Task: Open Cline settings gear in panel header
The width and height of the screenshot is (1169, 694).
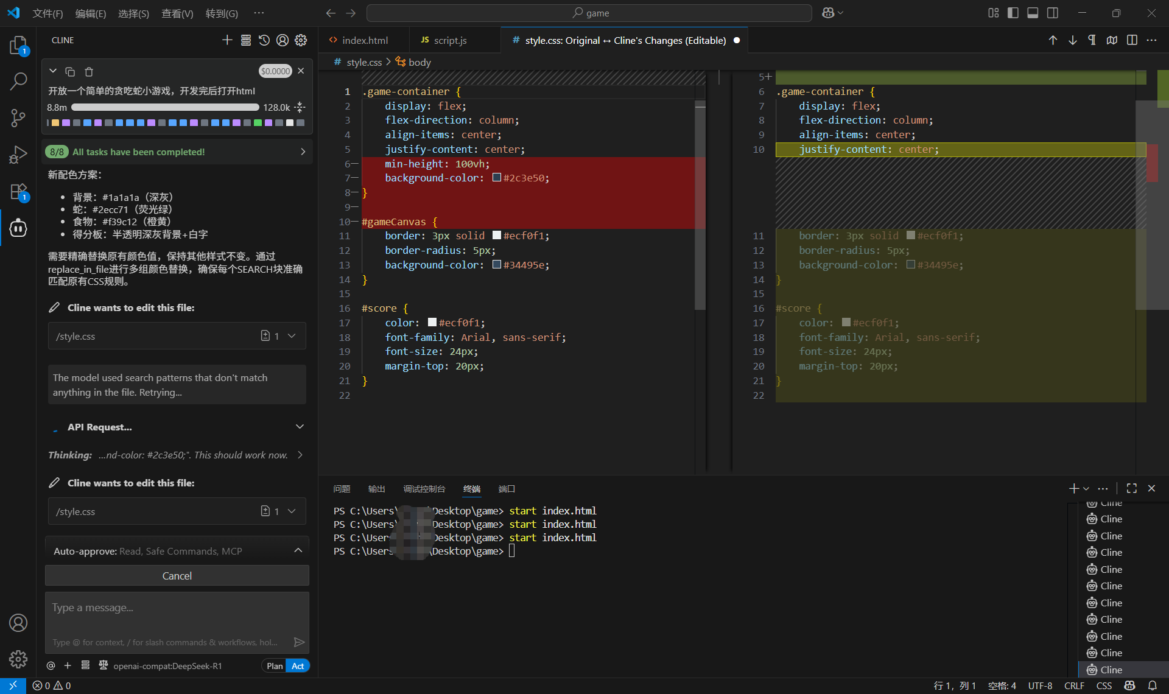Action: click(301, 40)
